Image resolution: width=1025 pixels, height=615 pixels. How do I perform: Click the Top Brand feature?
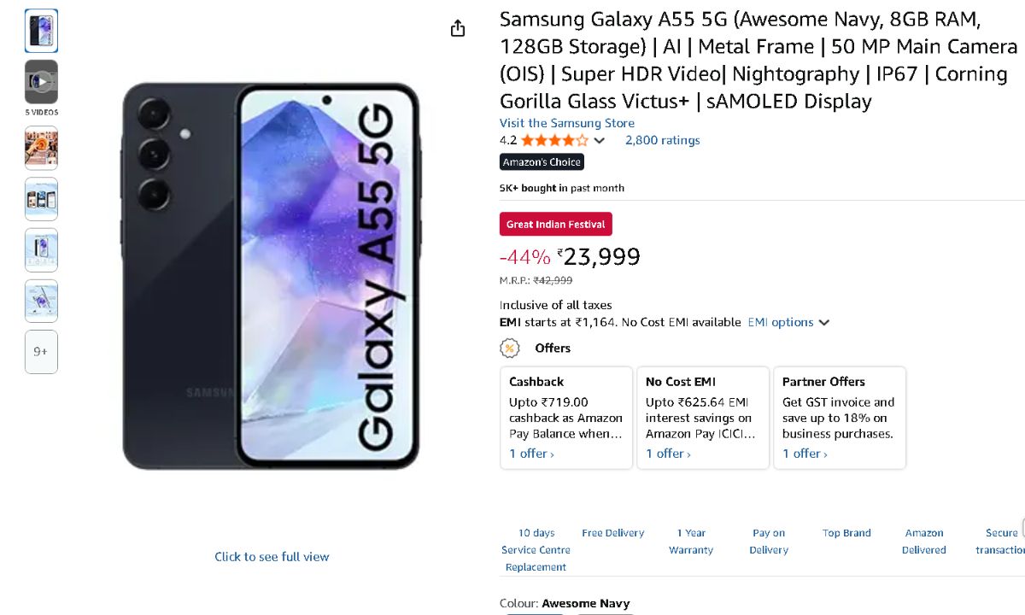[846, 533]
